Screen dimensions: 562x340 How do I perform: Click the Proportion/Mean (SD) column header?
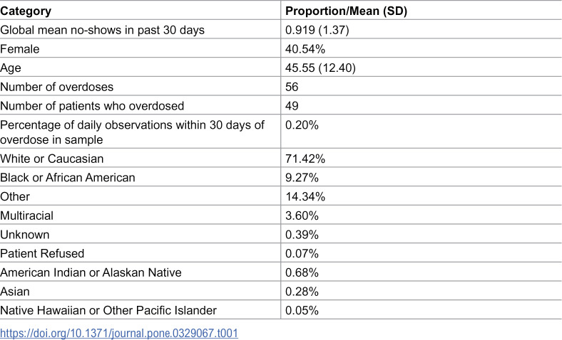(346, 11)
